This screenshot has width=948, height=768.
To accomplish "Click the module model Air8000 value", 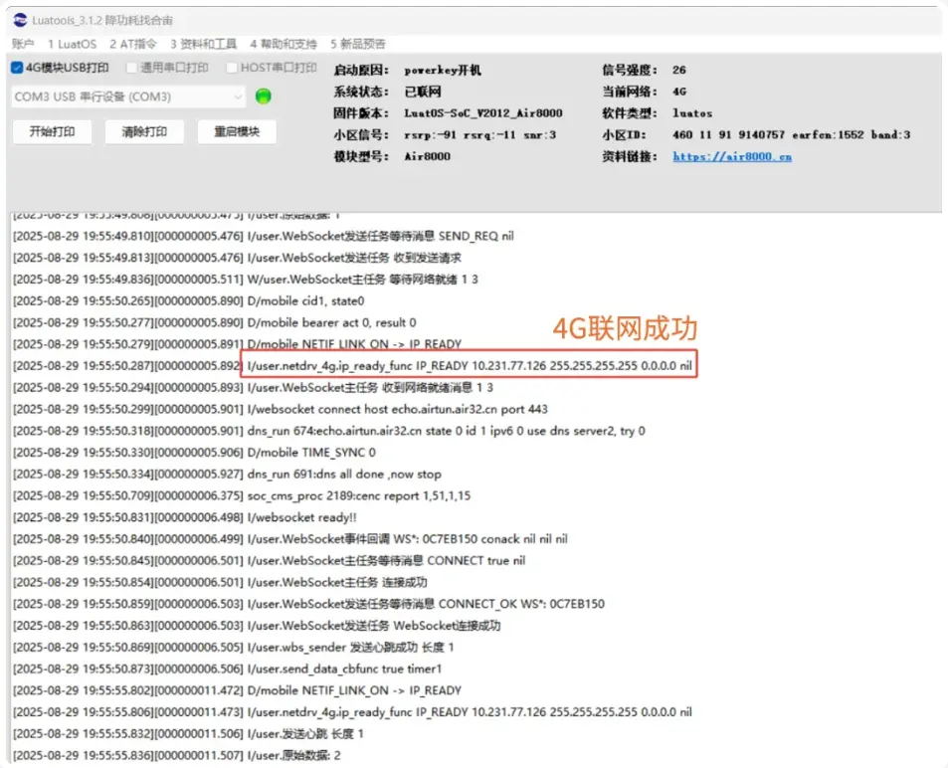I will click(428, 156).
